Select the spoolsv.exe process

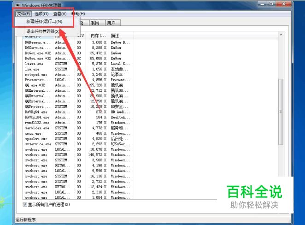(x=78, y=139)
